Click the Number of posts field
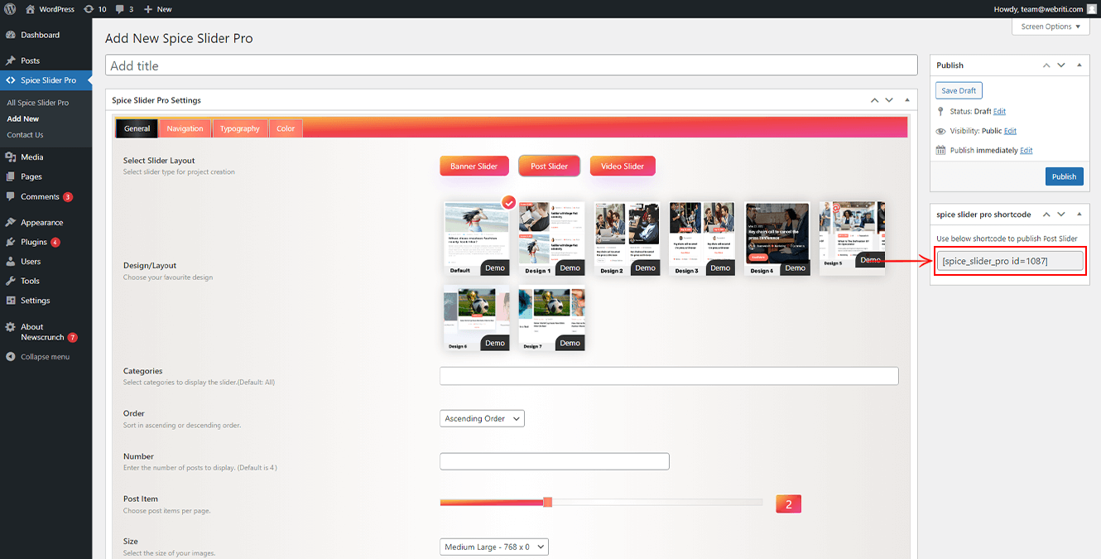 [x=554, y=461]
